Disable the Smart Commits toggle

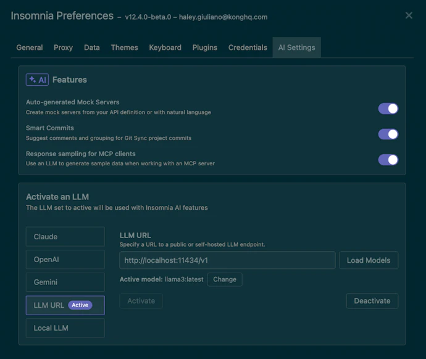388,134
